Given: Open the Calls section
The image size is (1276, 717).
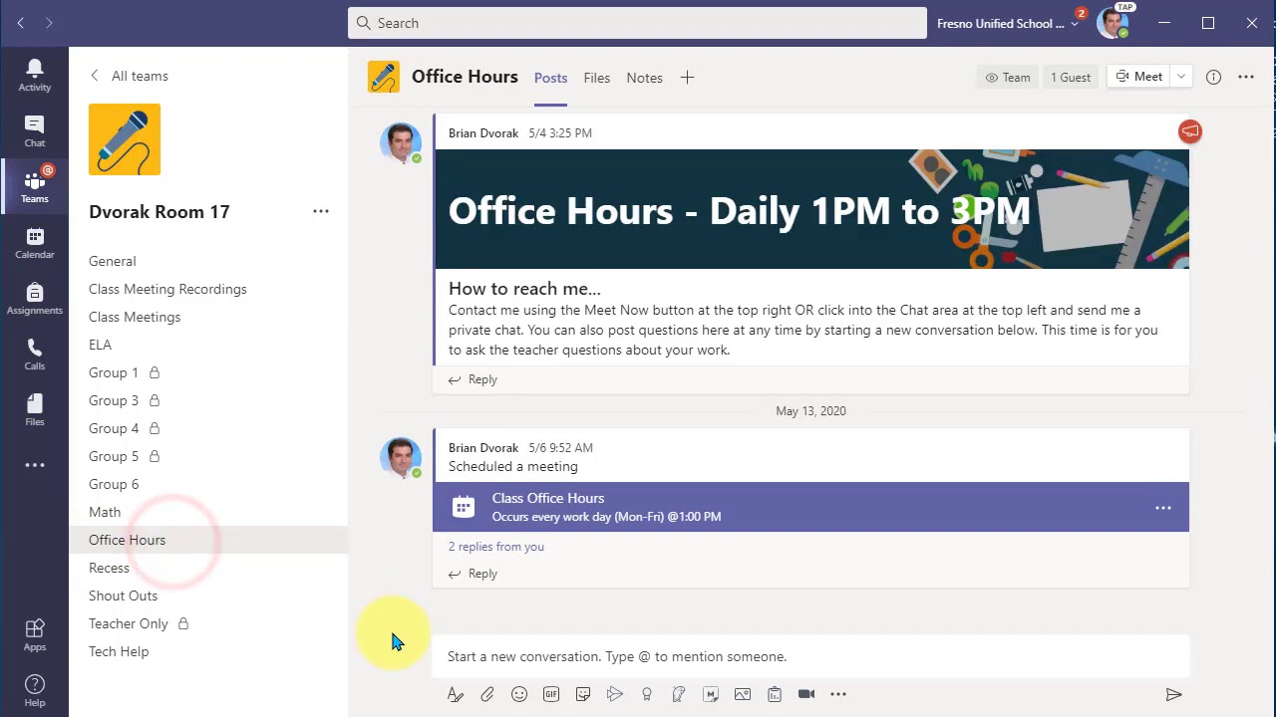Looking at the screenshot, I should [34, 355].
